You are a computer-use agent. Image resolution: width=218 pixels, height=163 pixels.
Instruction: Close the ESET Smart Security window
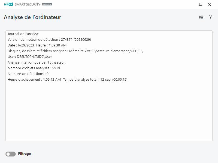pyautogui.click(x=209, y=4)
